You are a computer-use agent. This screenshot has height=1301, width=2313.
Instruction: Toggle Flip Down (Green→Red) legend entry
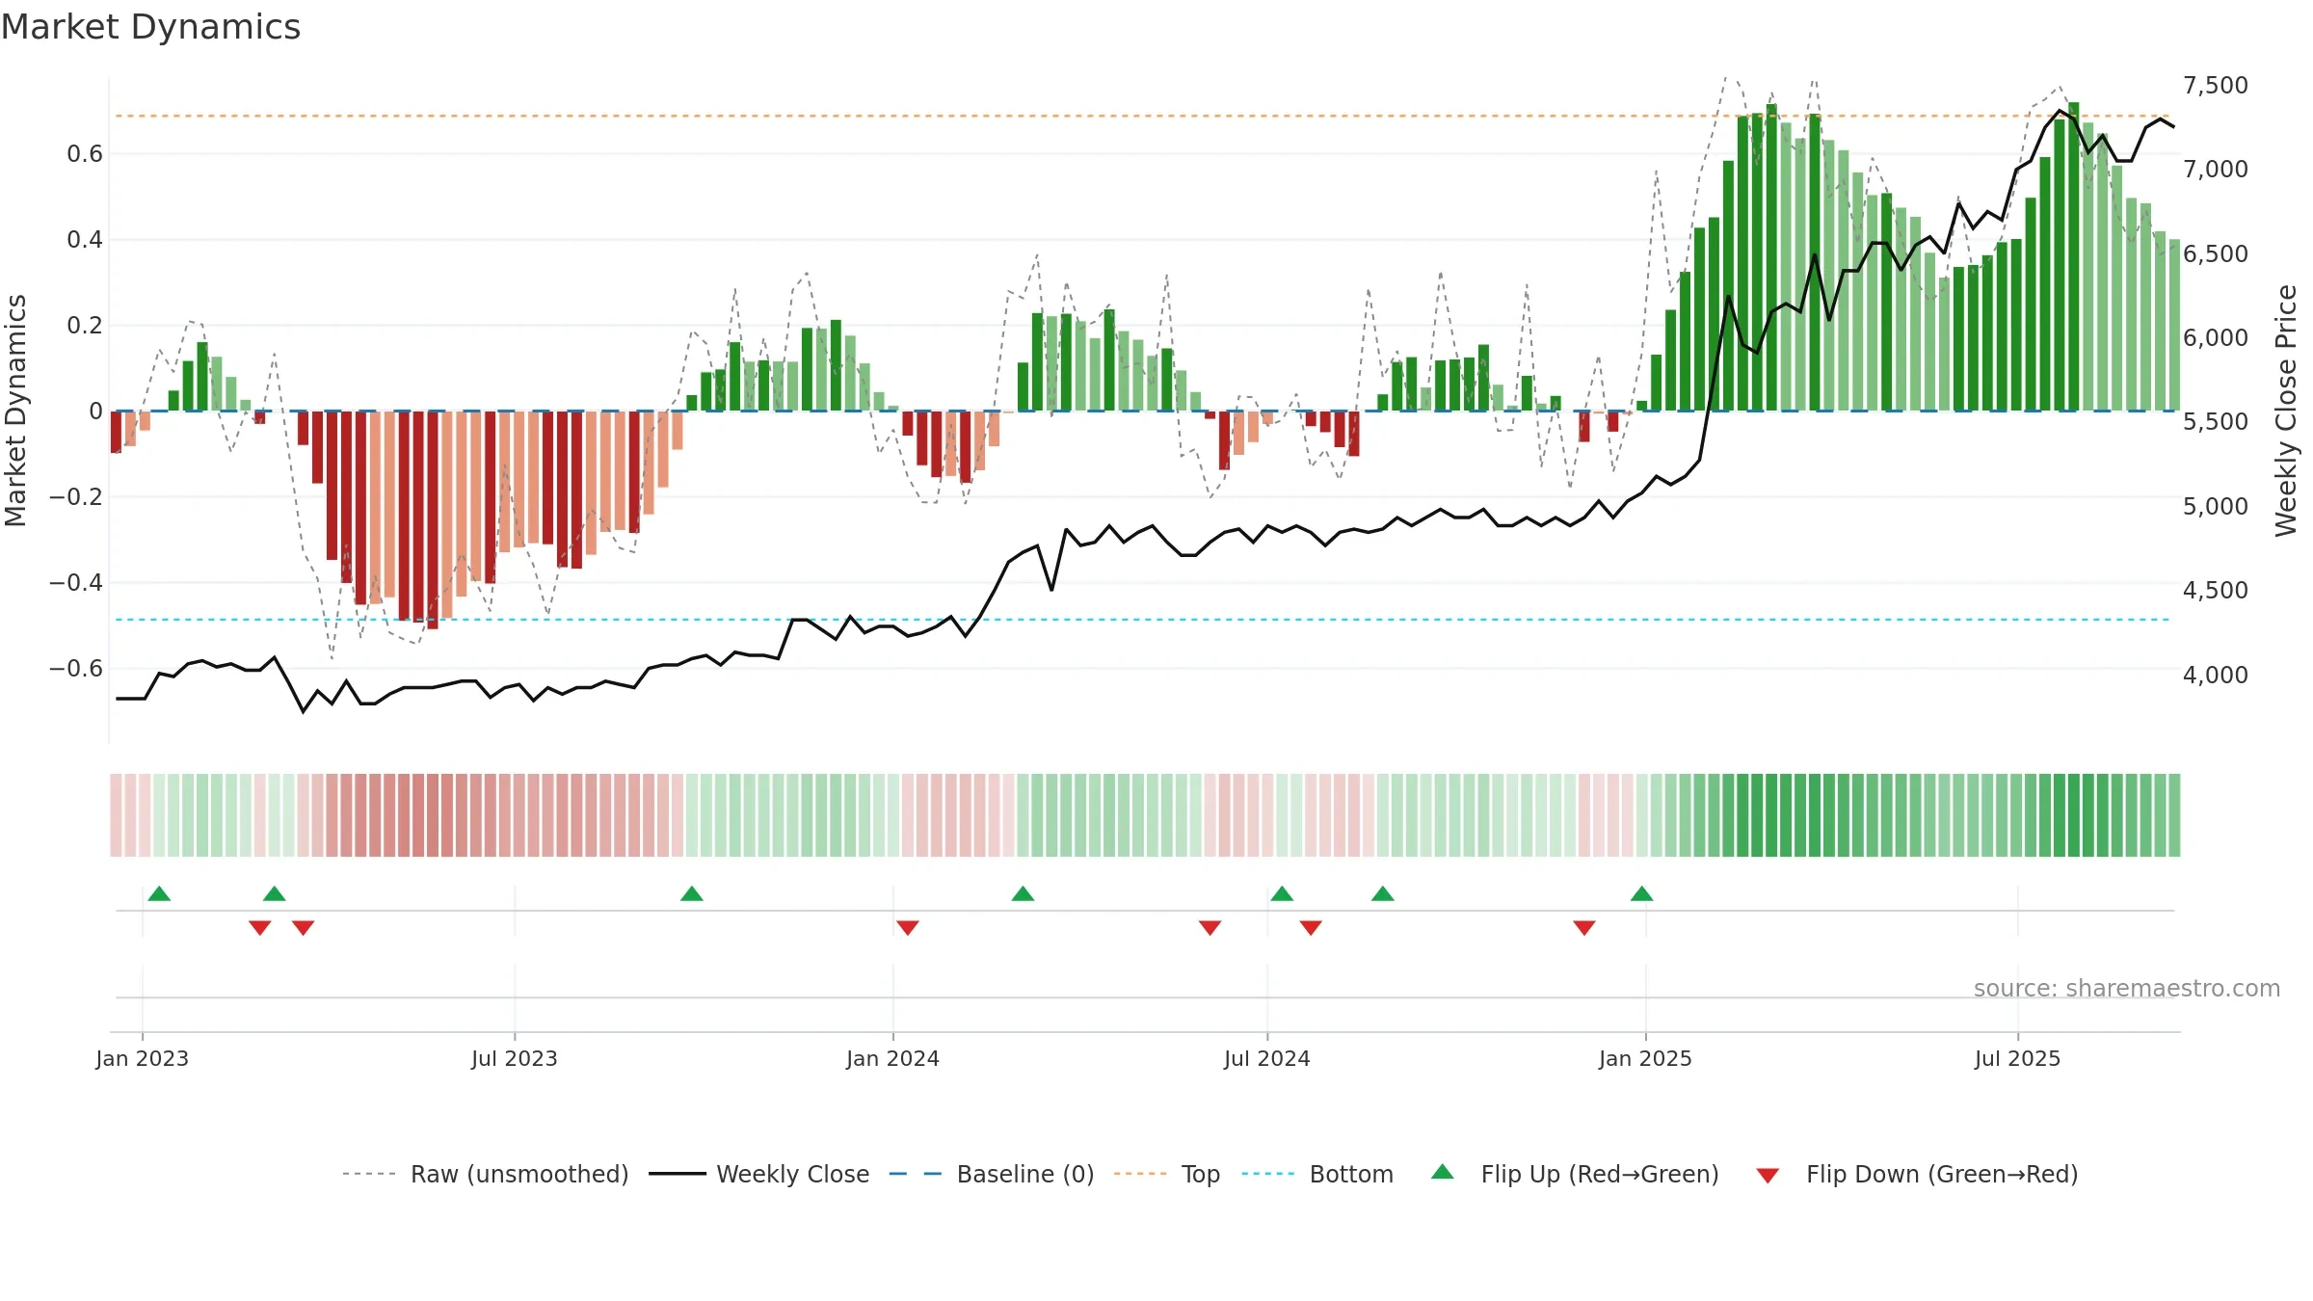pos(1916,1174)
